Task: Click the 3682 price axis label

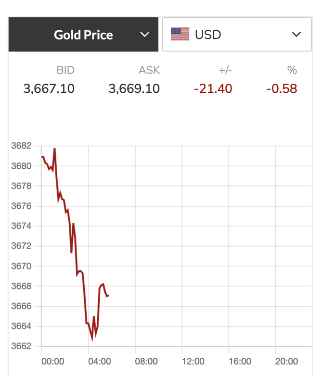Action: (x=21, y=146)
